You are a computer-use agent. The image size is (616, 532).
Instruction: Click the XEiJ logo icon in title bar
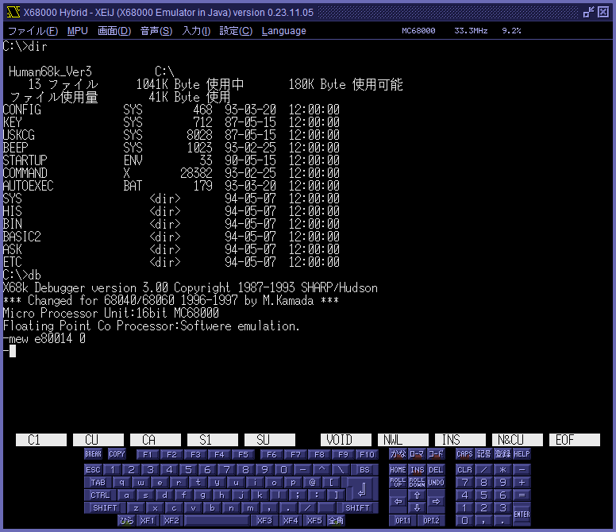tap(13, 12)
